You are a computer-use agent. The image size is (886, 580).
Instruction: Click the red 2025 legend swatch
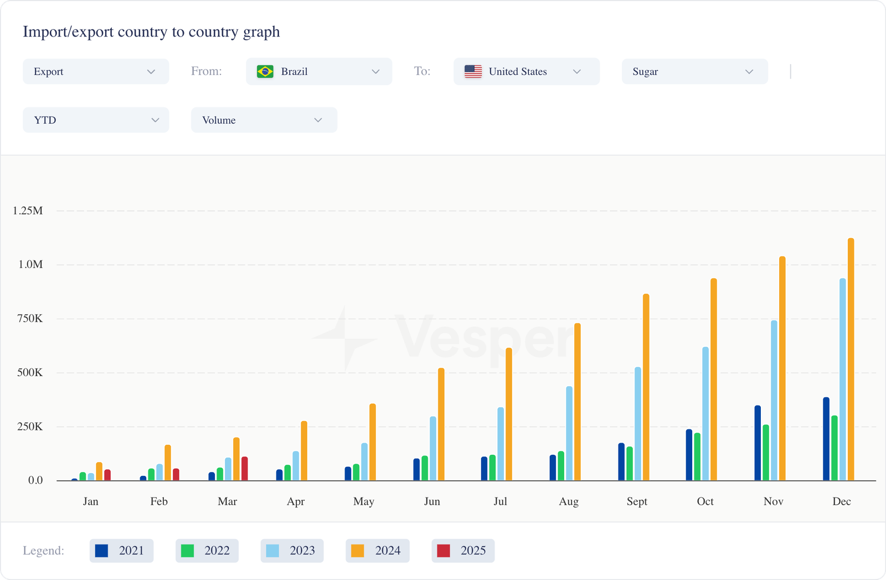444,551
